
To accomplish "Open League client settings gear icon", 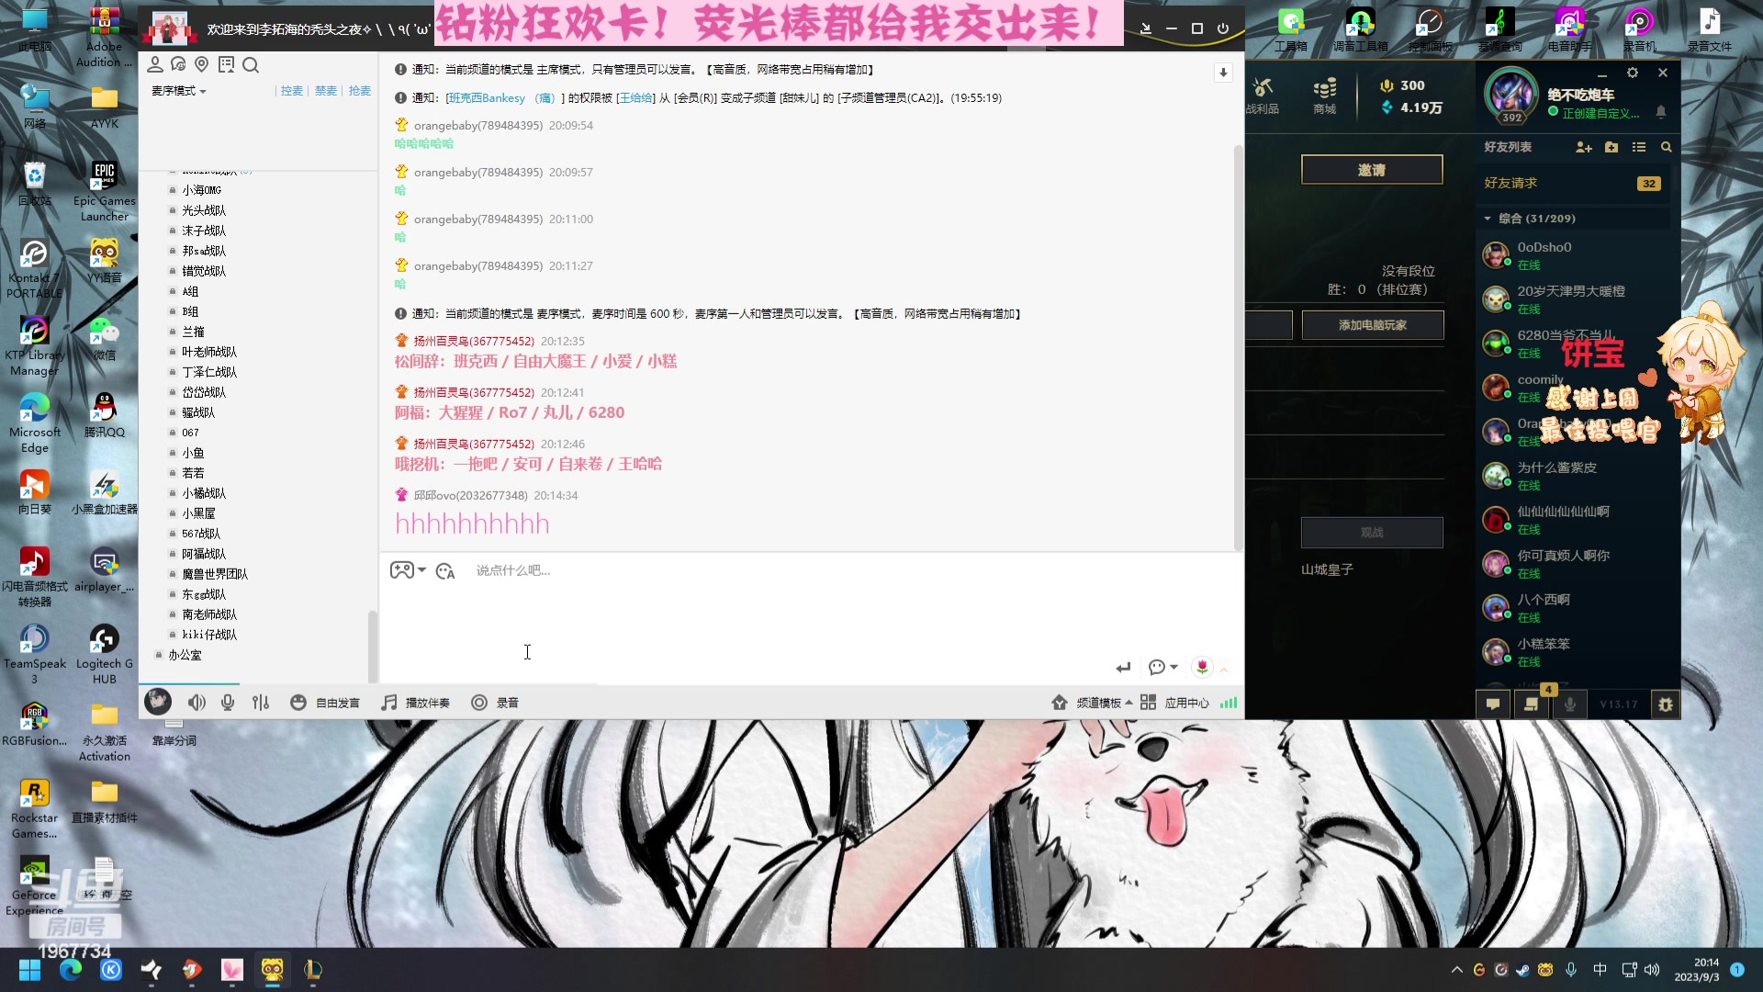I will click(1632, 73).
